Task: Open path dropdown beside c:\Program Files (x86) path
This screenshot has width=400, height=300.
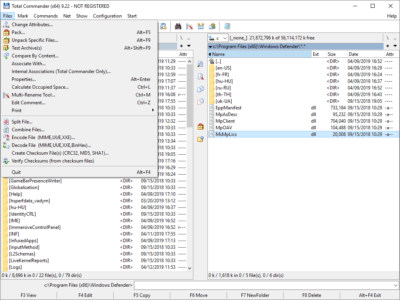Action: [x=210, y=47]
